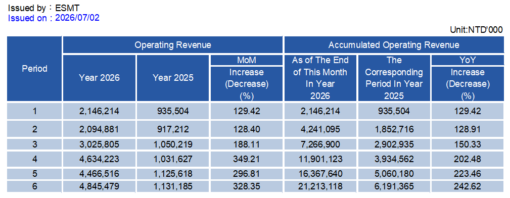Screen dimensions: 510x198
Task: Click the 1,852,716 accumulated 2025 value
Action: point(394,129)
